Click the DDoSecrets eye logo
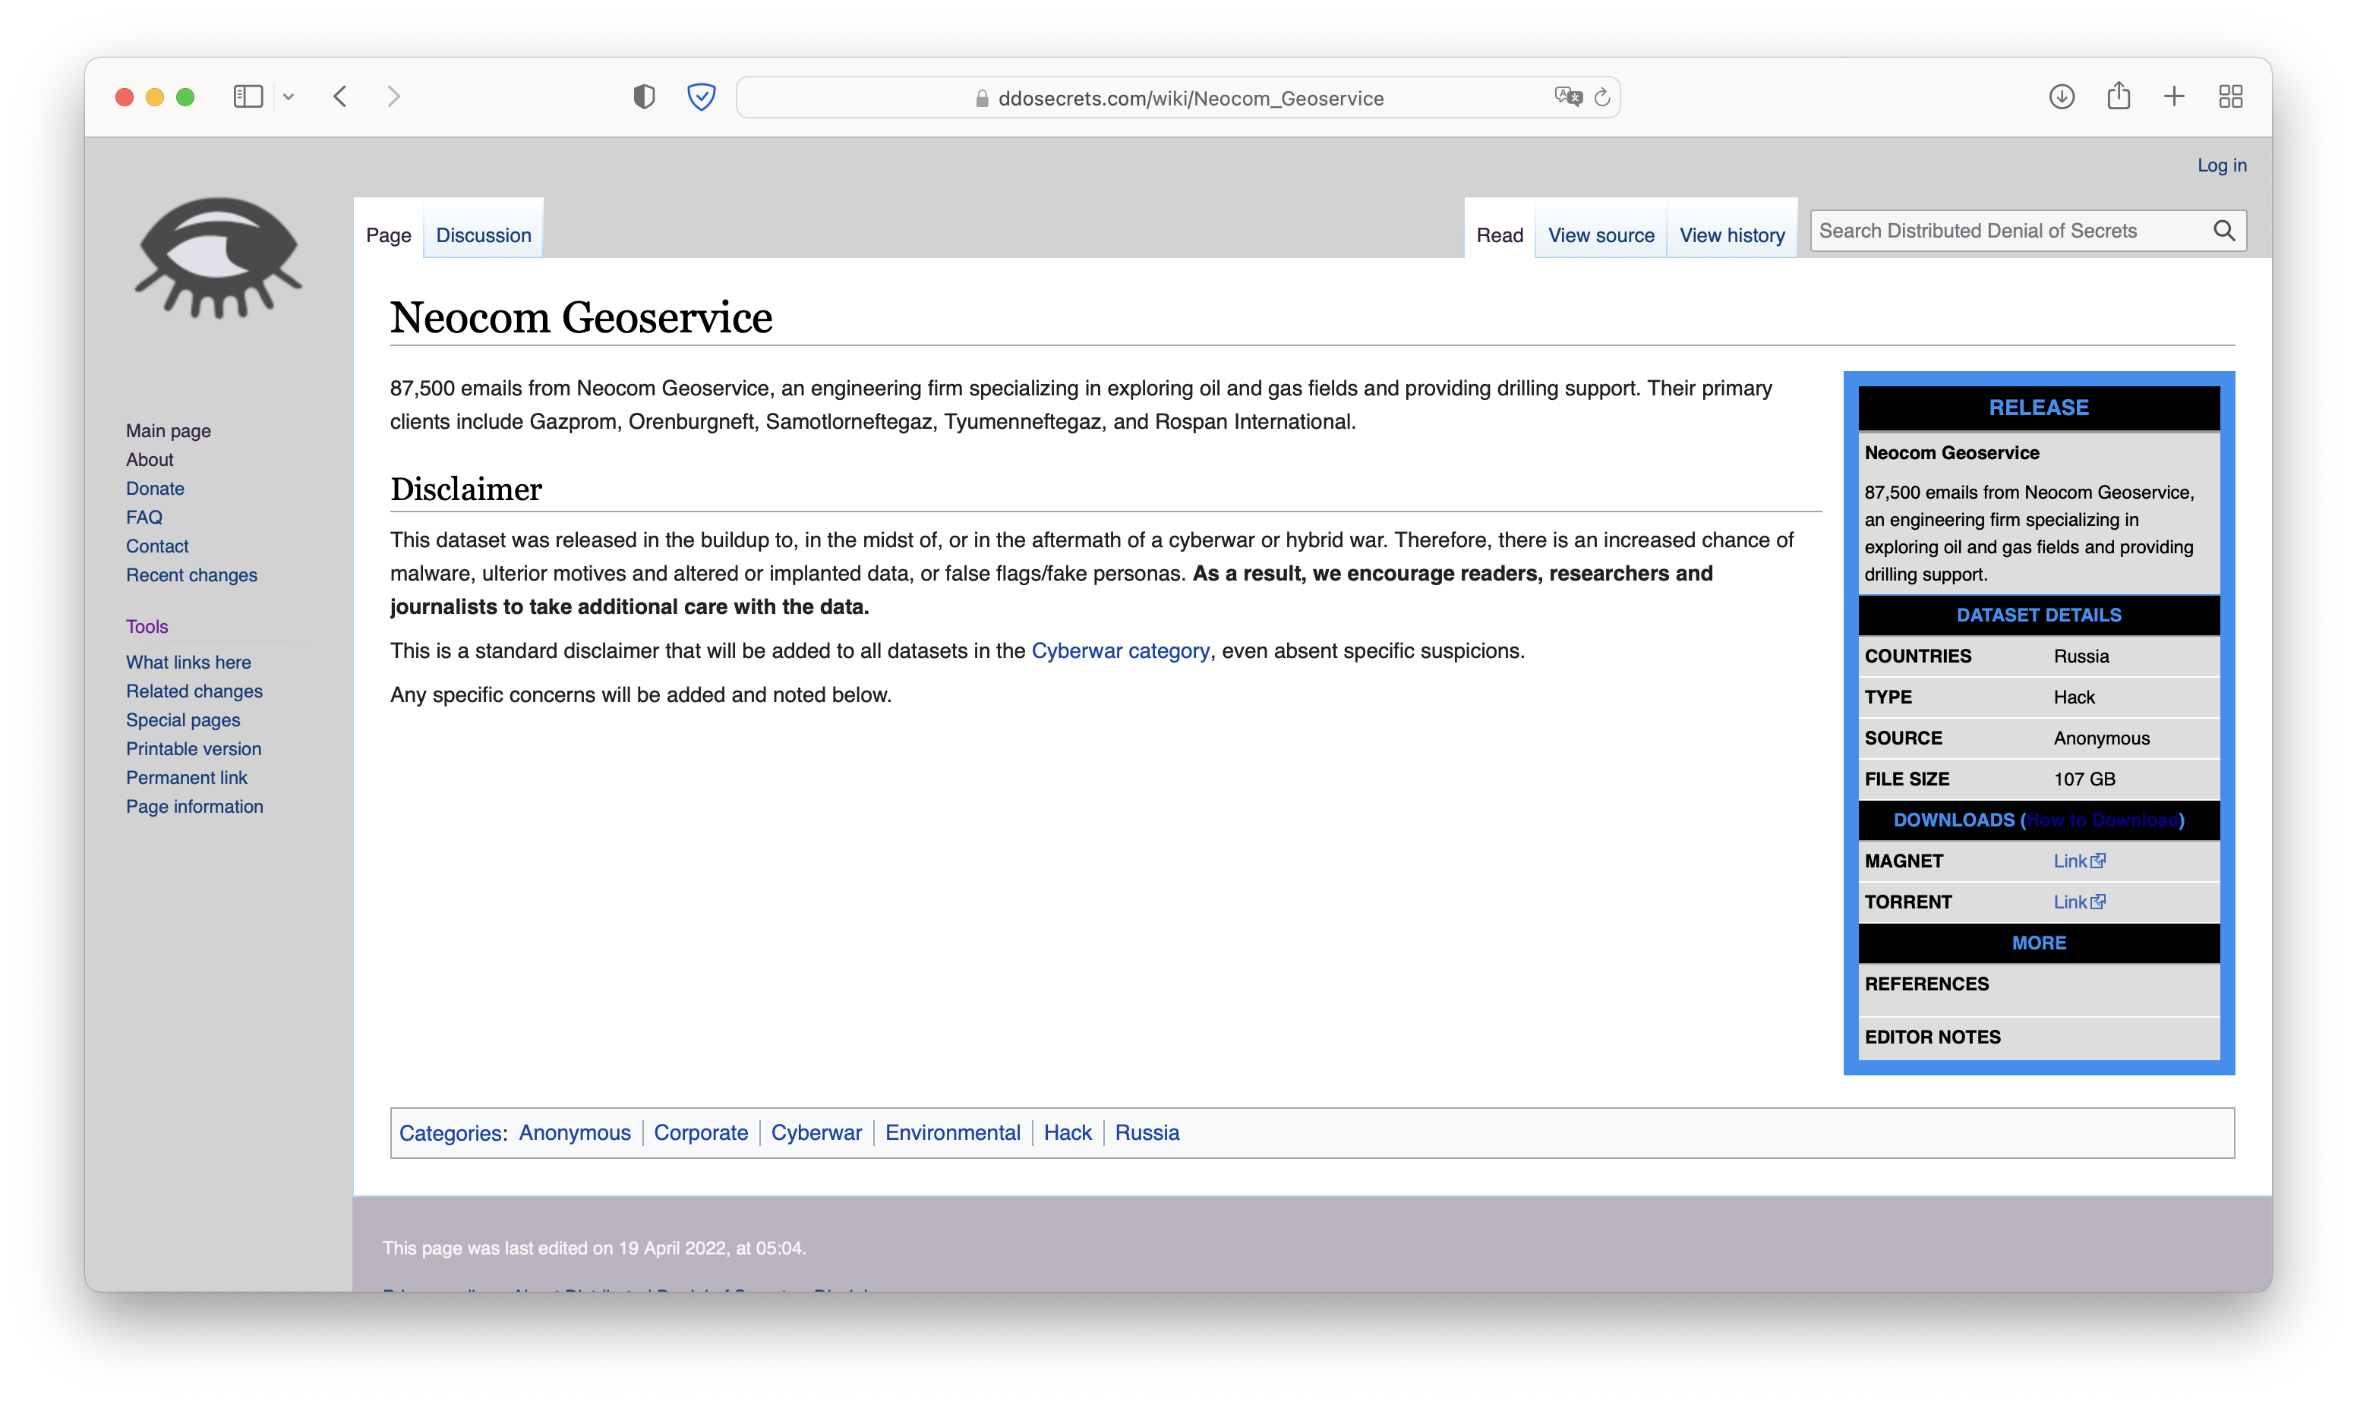Image resolution: width=2357 pixels, height=1404 pixels. point(219,257)
